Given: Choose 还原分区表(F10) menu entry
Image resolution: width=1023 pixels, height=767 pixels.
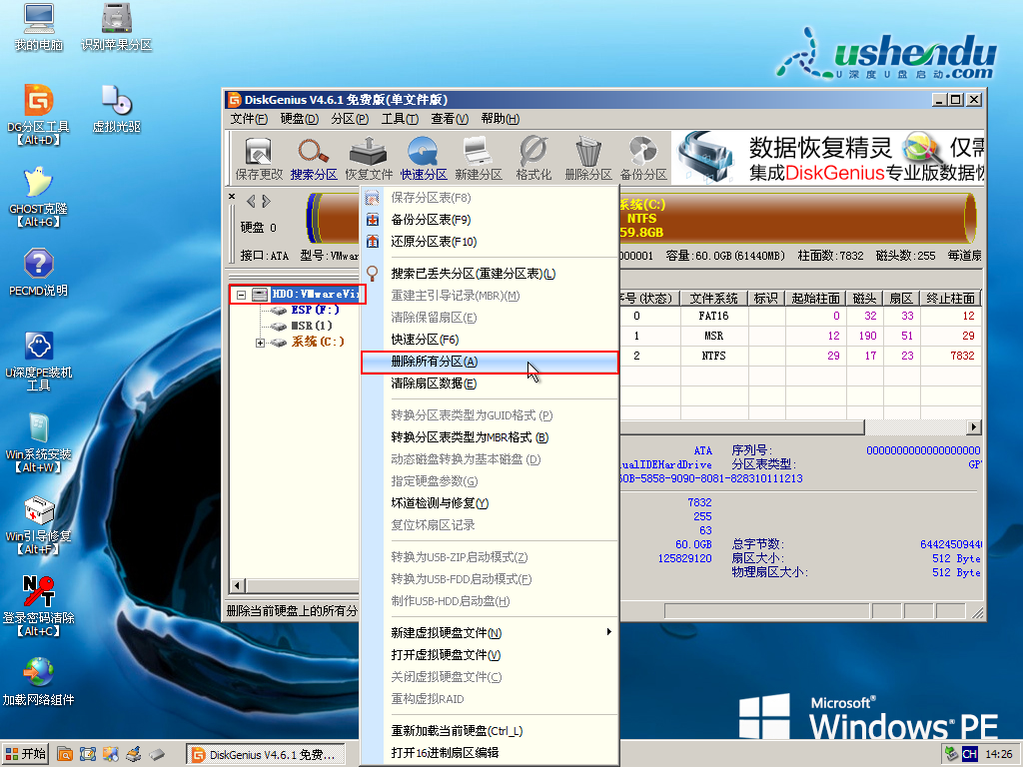Looking at the screenshot, I should (490, 242).
